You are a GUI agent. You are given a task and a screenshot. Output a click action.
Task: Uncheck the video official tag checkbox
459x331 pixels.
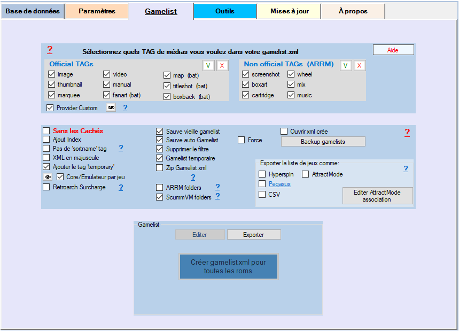(106, 74)
